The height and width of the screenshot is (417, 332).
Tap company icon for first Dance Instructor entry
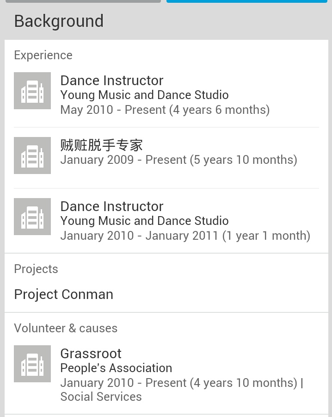tap(32, 91)
